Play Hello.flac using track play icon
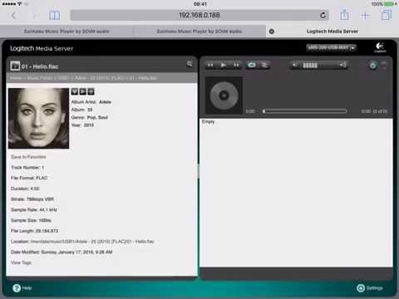399x299 pixels. [83, 91]
